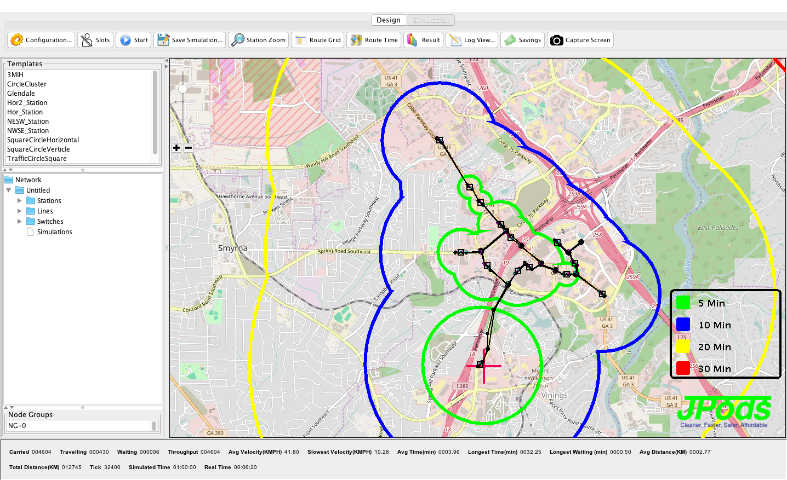Screen dimensions: 787x480
Task: Click Save Simulation button
Action: (x=190, y=40)
